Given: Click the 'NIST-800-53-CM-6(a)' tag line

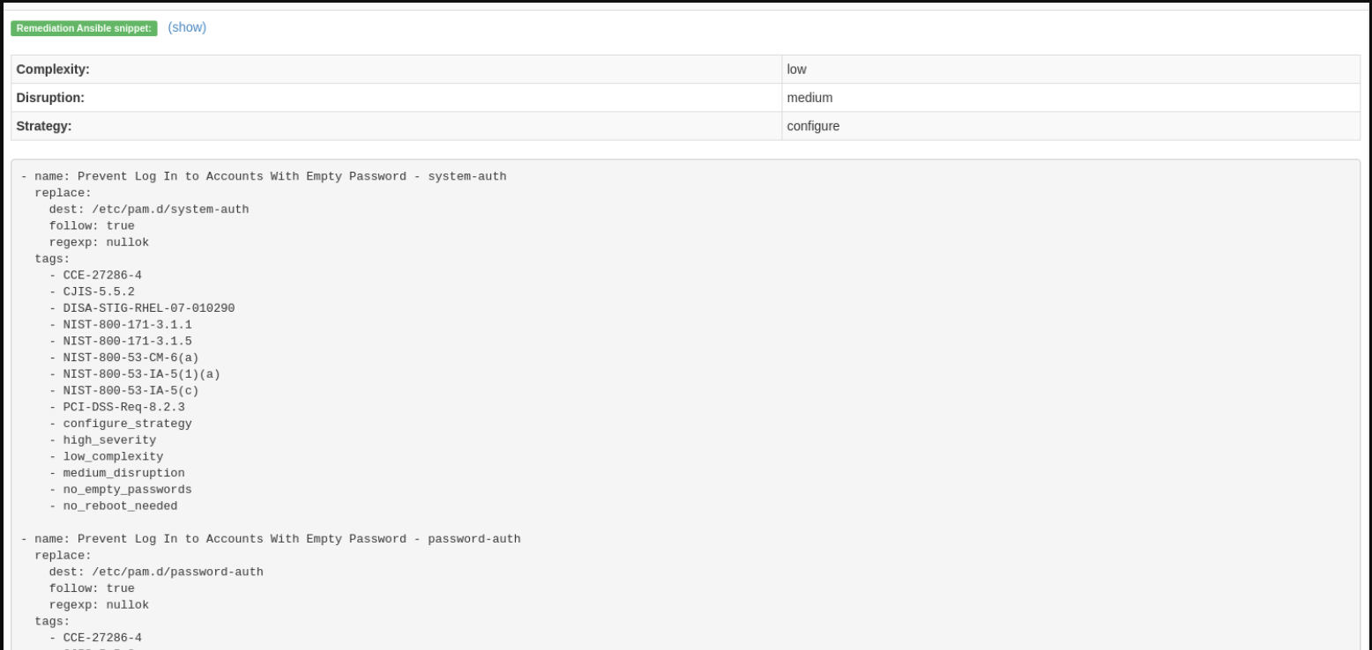Looking at the screenshot, I should (x=124, y=358).
